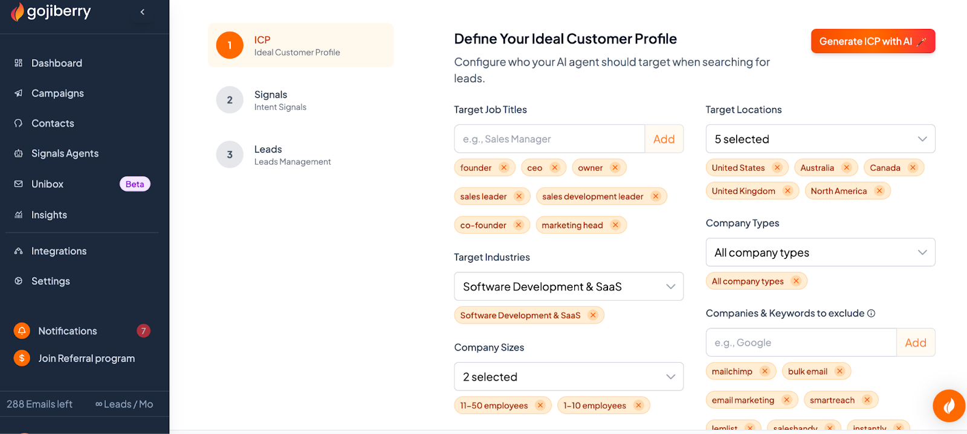The image size is (967, 434).
Task: Remove the 'mailchimp' exclusion tag
Action: (x=765, y=371)
